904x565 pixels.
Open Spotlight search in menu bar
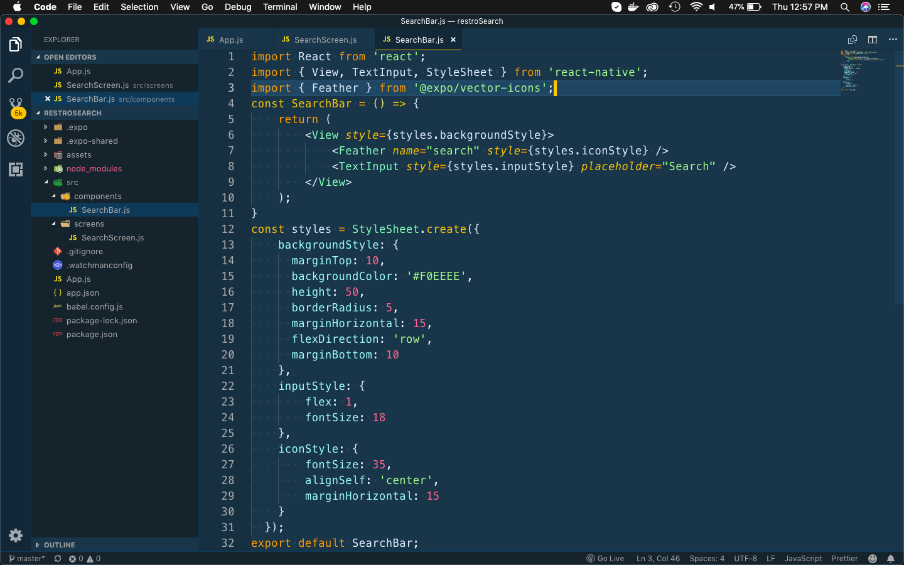[x=845, y=7]
